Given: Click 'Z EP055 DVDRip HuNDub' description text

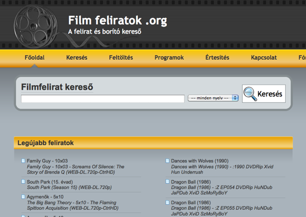Looking at the screenshot, I should pyautogui.click(x=221, y=211).
